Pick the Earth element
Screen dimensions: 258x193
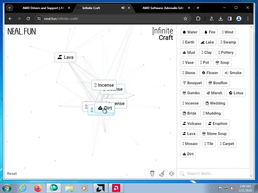pos(188,42)
